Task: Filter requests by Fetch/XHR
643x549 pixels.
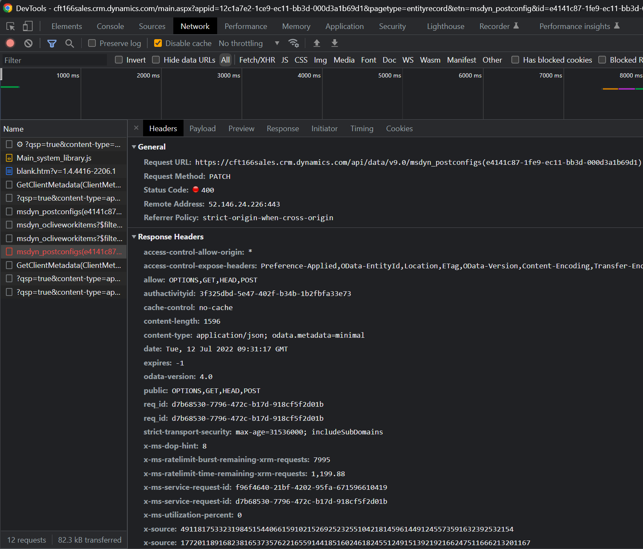Action: coord(257,60)
